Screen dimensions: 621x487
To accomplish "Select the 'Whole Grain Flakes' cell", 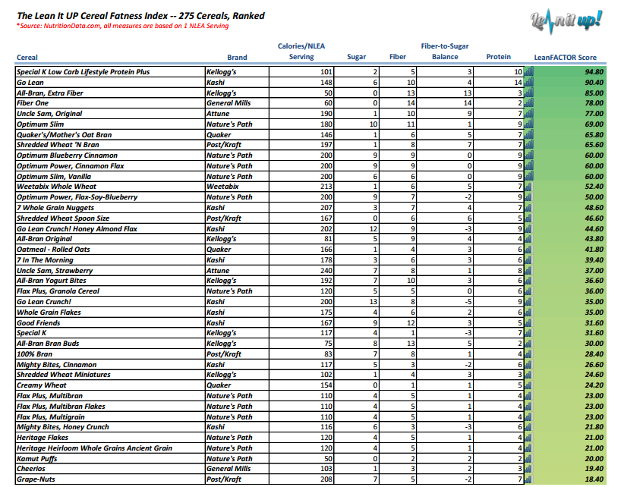I will 111,312.
